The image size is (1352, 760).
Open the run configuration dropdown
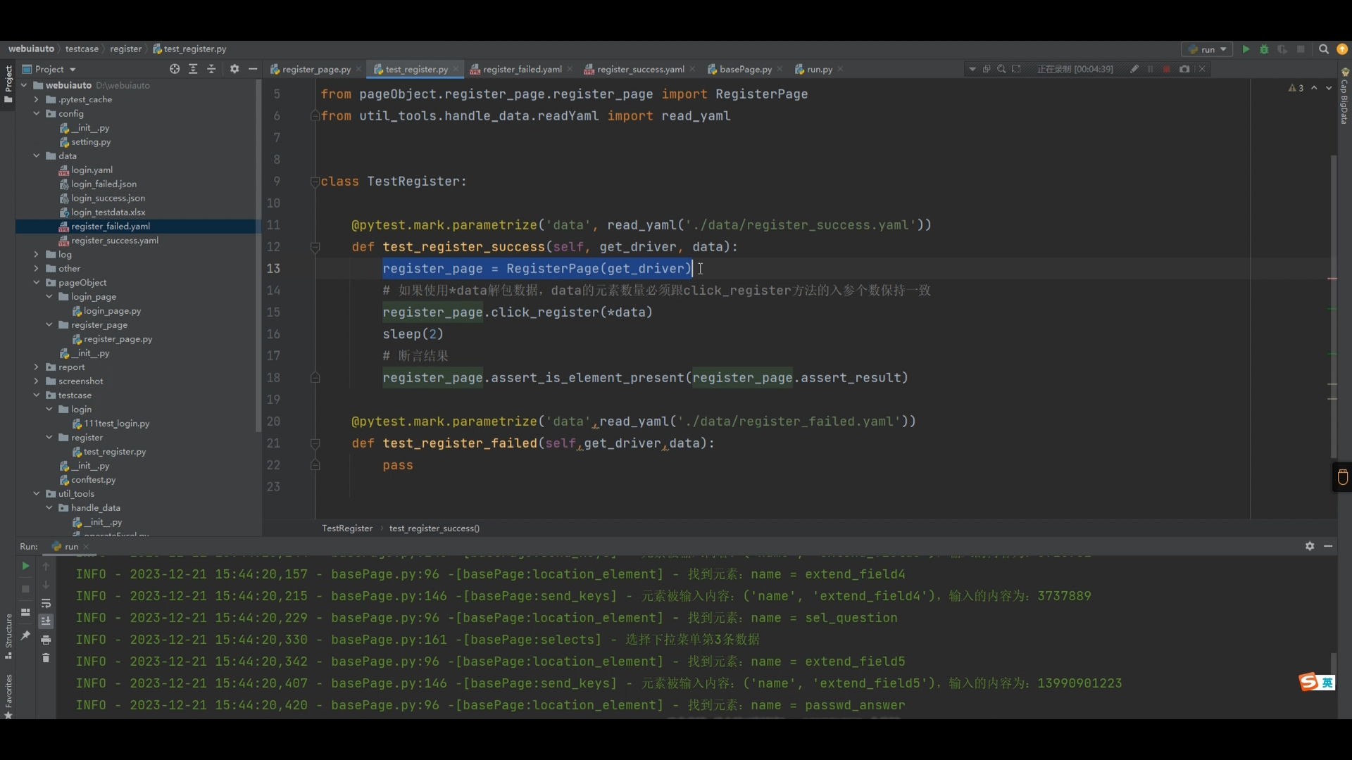coord(1207,49)
